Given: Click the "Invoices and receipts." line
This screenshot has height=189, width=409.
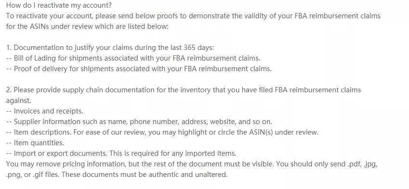Looking at the screenshot, I should (x=45, y=111).
